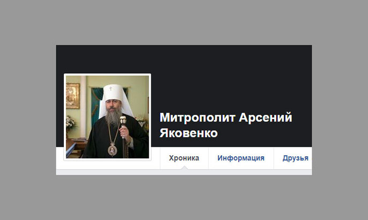
Task: Click the gray background outside the profile header
Action: coord(184,22)
